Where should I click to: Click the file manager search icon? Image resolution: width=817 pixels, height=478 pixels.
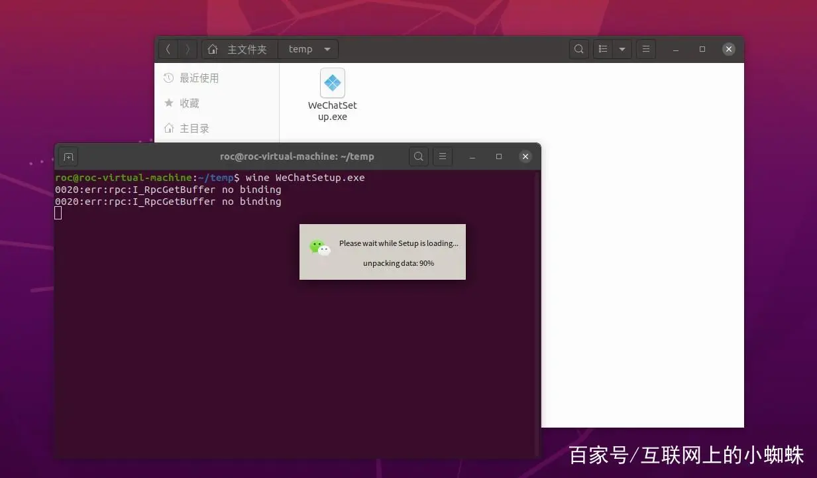[x=579, y=49]
